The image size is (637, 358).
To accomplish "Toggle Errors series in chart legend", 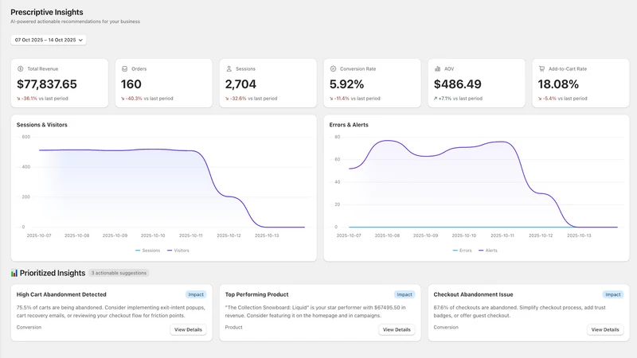I will (462, 251).
